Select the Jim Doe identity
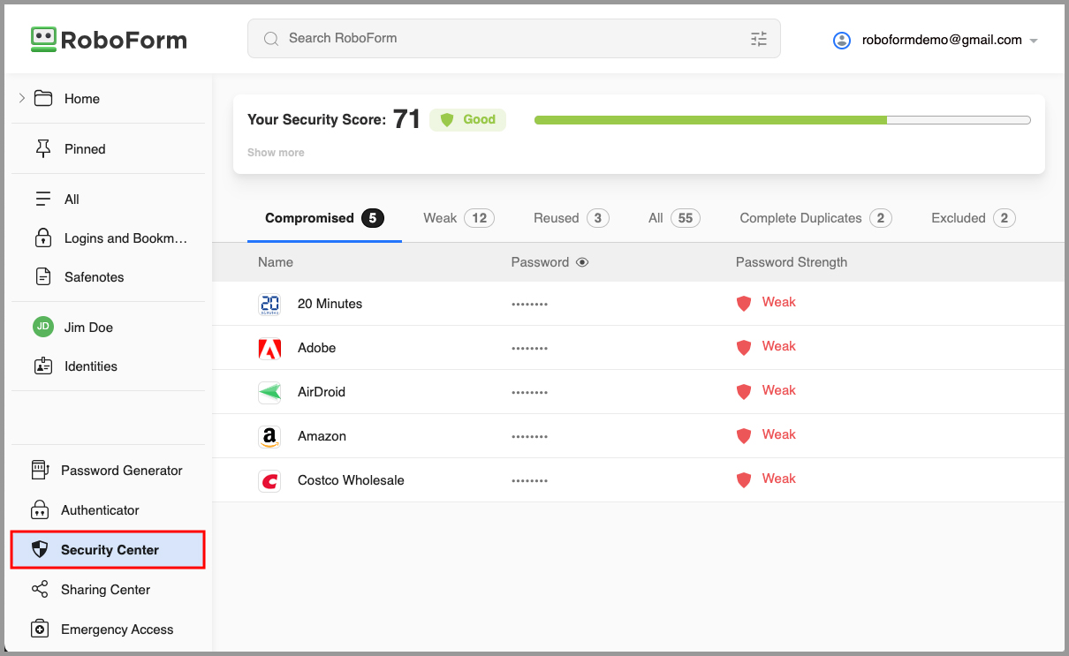The image size is (1069, 656). (x=88, y=328)
